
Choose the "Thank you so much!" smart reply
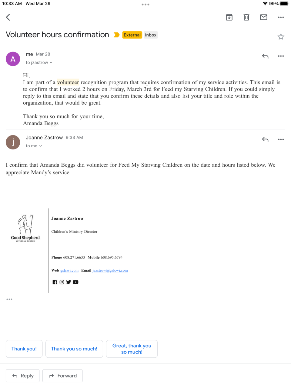point(74,349)
